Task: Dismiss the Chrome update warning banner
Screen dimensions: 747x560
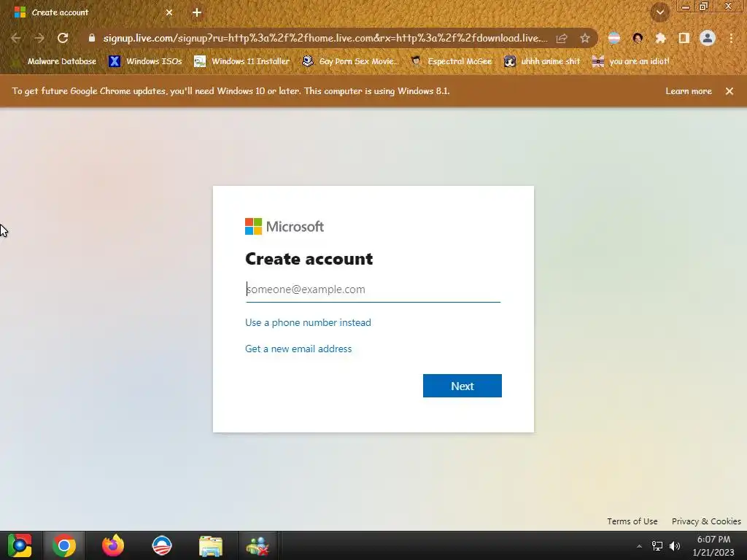Action: pos(729,91)
